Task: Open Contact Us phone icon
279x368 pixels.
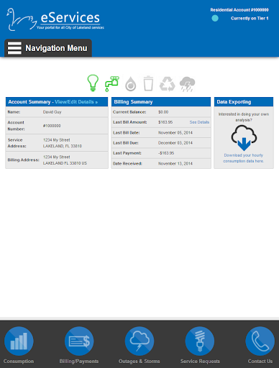Action: [260, 341]
